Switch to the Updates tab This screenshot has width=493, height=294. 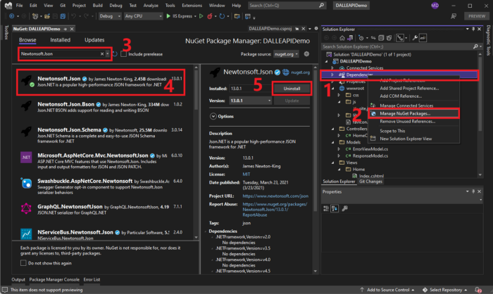click(94, 40)
